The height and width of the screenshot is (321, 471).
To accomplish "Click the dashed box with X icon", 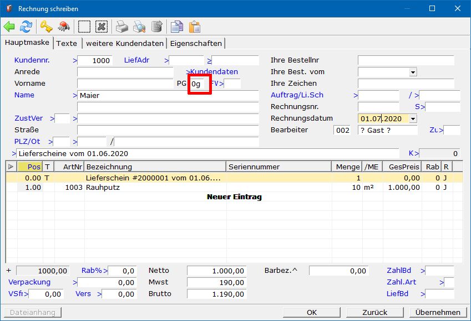I will 101,27.
